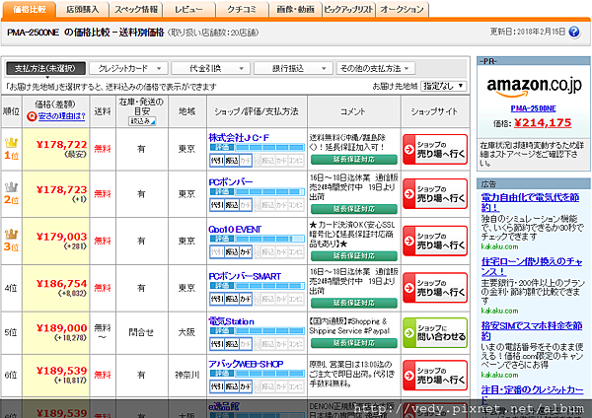Go to PCボンバー shop sales page button
592x418 pixels.
click(435, 194)
